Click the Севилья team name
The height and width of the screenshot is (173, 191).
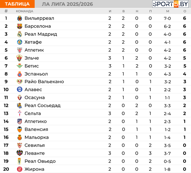35,145
